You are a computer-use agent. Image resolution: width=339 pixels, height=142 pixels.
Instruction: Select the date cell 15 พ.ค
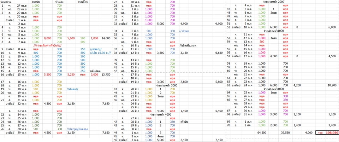tap(22, 75)
